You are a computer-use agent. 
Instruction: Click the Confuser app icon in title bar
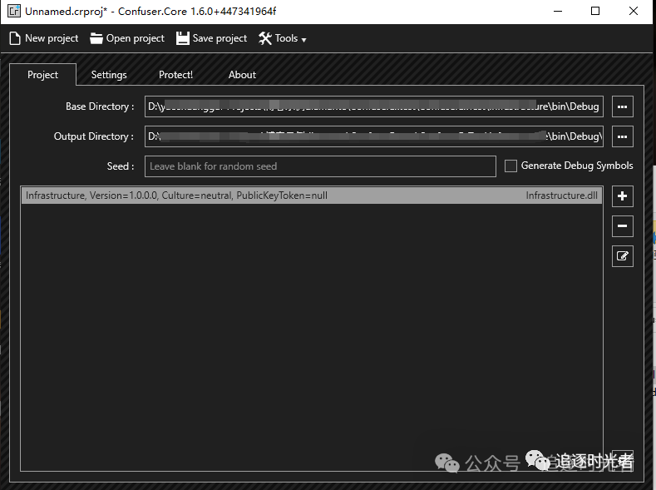pos(14,11)
